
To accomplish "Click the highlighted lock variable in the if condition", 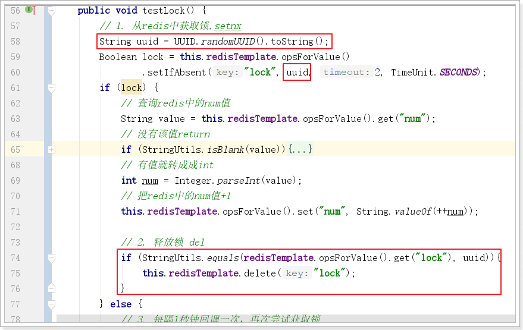I will (x=131, y=88).
